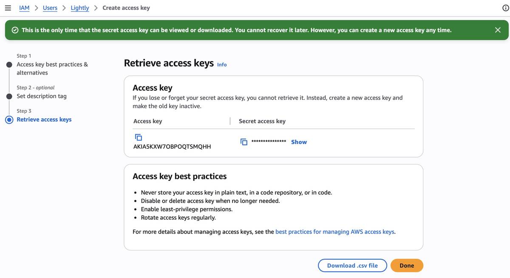Click the Access key best practices heading
510x278 pixels.
(179, 176)
